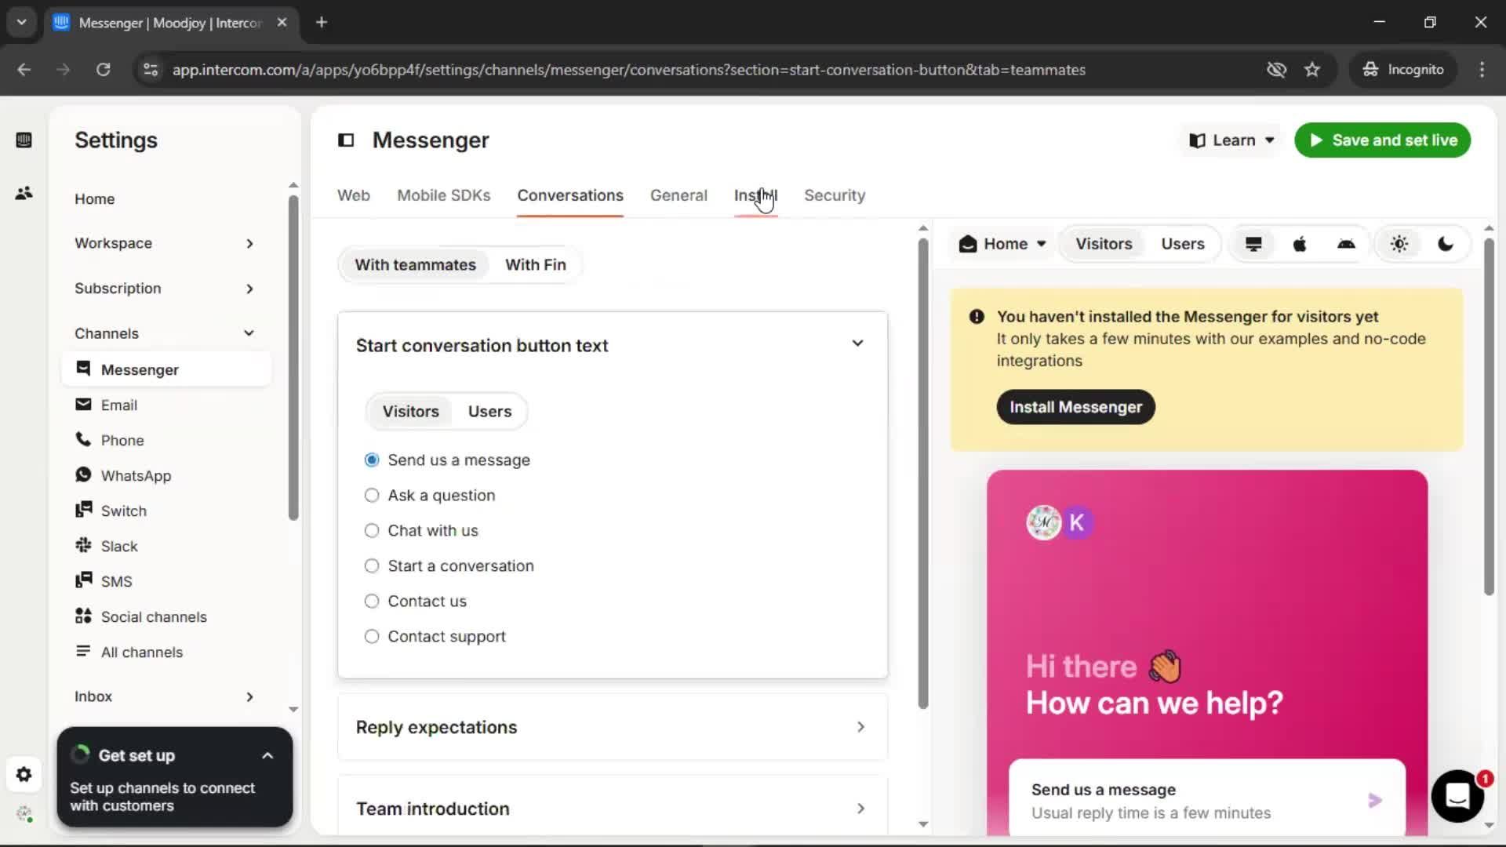The image size is (1506, 847).
Task: Open the Install tab
Action: (755, 195)
